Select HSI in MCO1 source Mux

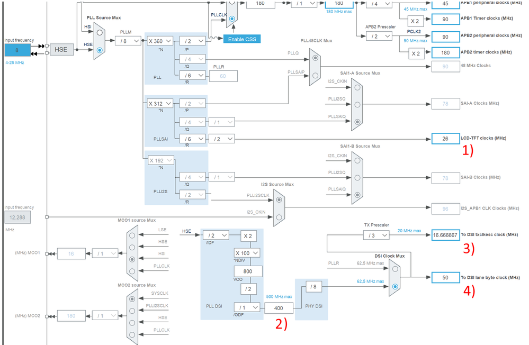pyautogui.click(x=132, y=259)
